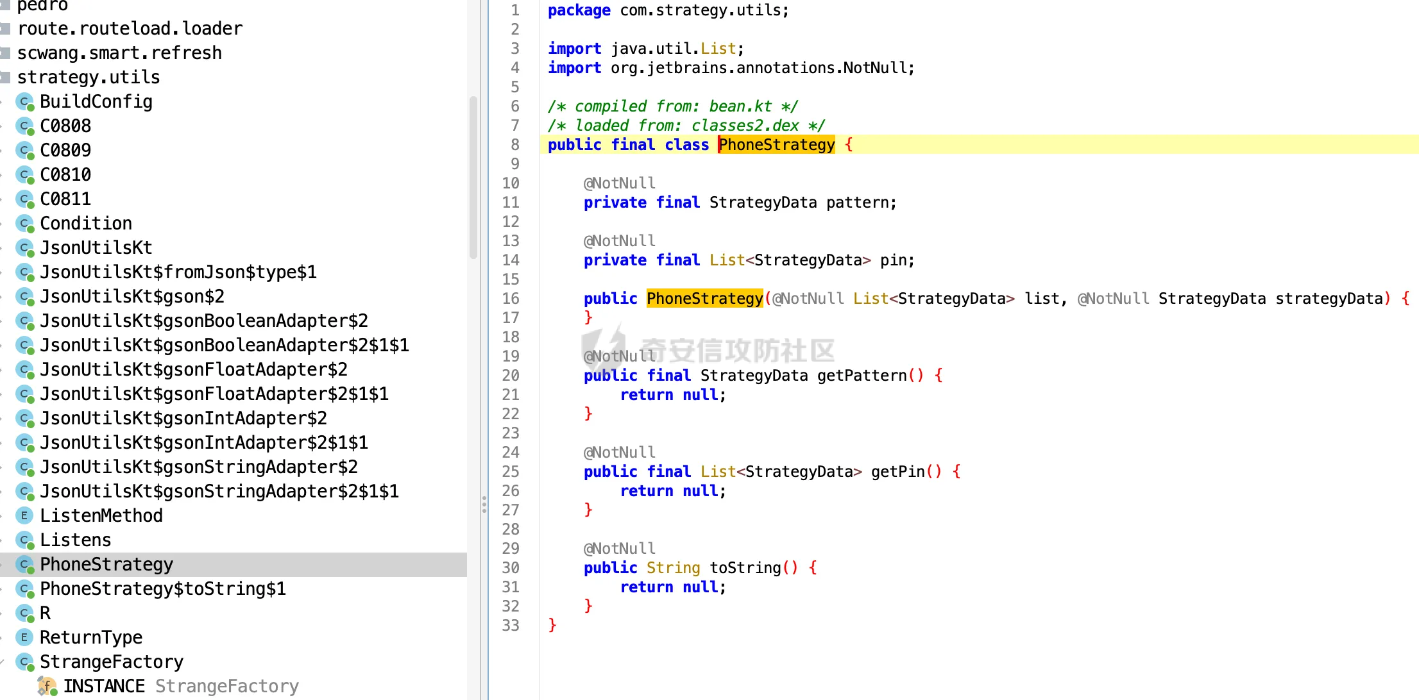
Task: Click the tree panel vertical scrollbar
Action: click(x=473, y=178)
